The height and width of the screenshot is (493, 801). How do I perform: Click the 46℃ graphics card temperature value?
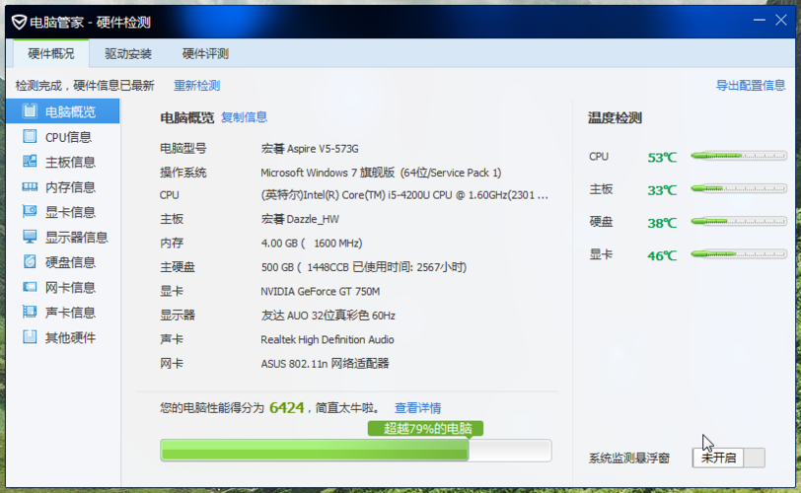(662, 255)
